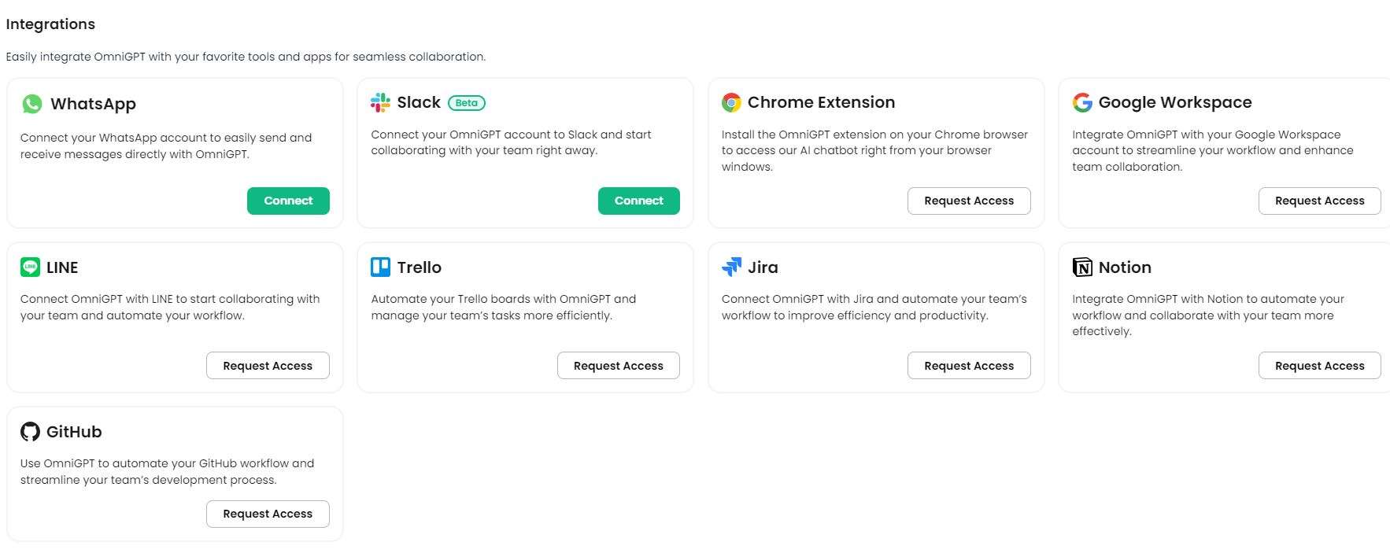Image resolution: width=1390 pixels, height=553 pixels.
Task: Click the Beta badge next to Slack
Action: (x=467, y=103)
